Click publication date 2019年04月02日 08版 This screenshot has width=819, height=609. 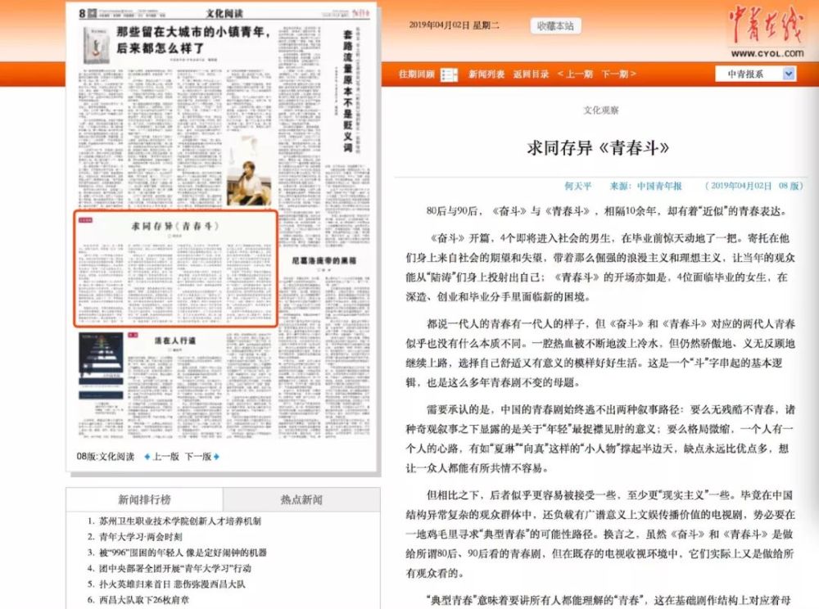coord(753,186)
